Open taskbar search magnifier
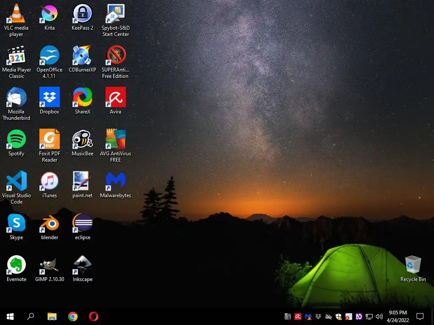434x325 pixels. (31, 317)
